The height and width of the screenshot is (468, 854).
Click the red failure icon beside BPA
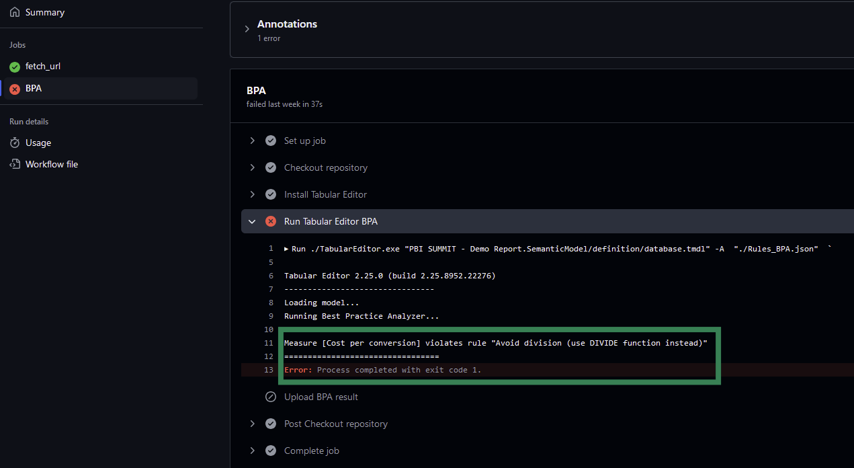point(14,88)
